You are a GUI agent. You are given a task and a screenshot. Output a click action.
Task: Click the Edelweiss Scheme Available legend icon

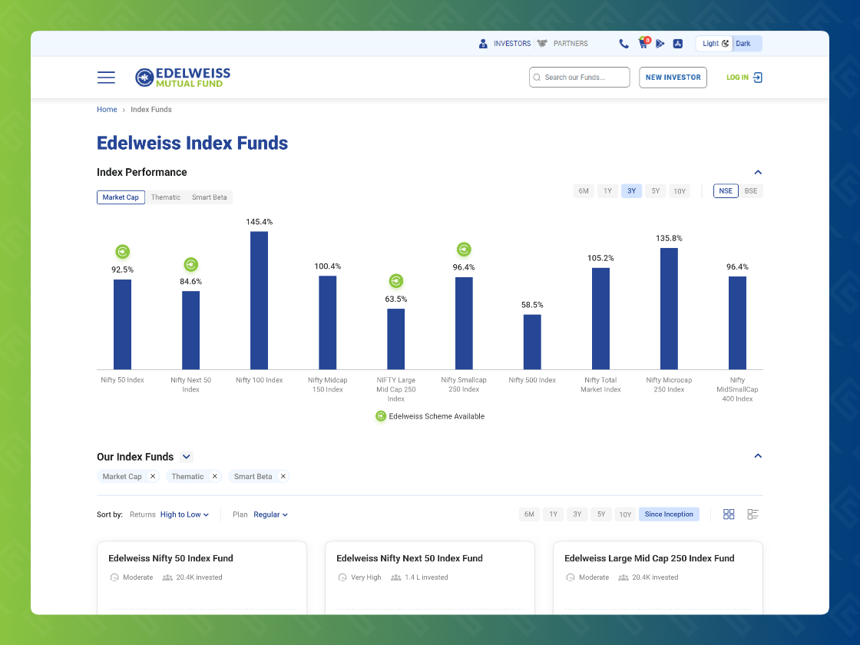tap(381, 416)
